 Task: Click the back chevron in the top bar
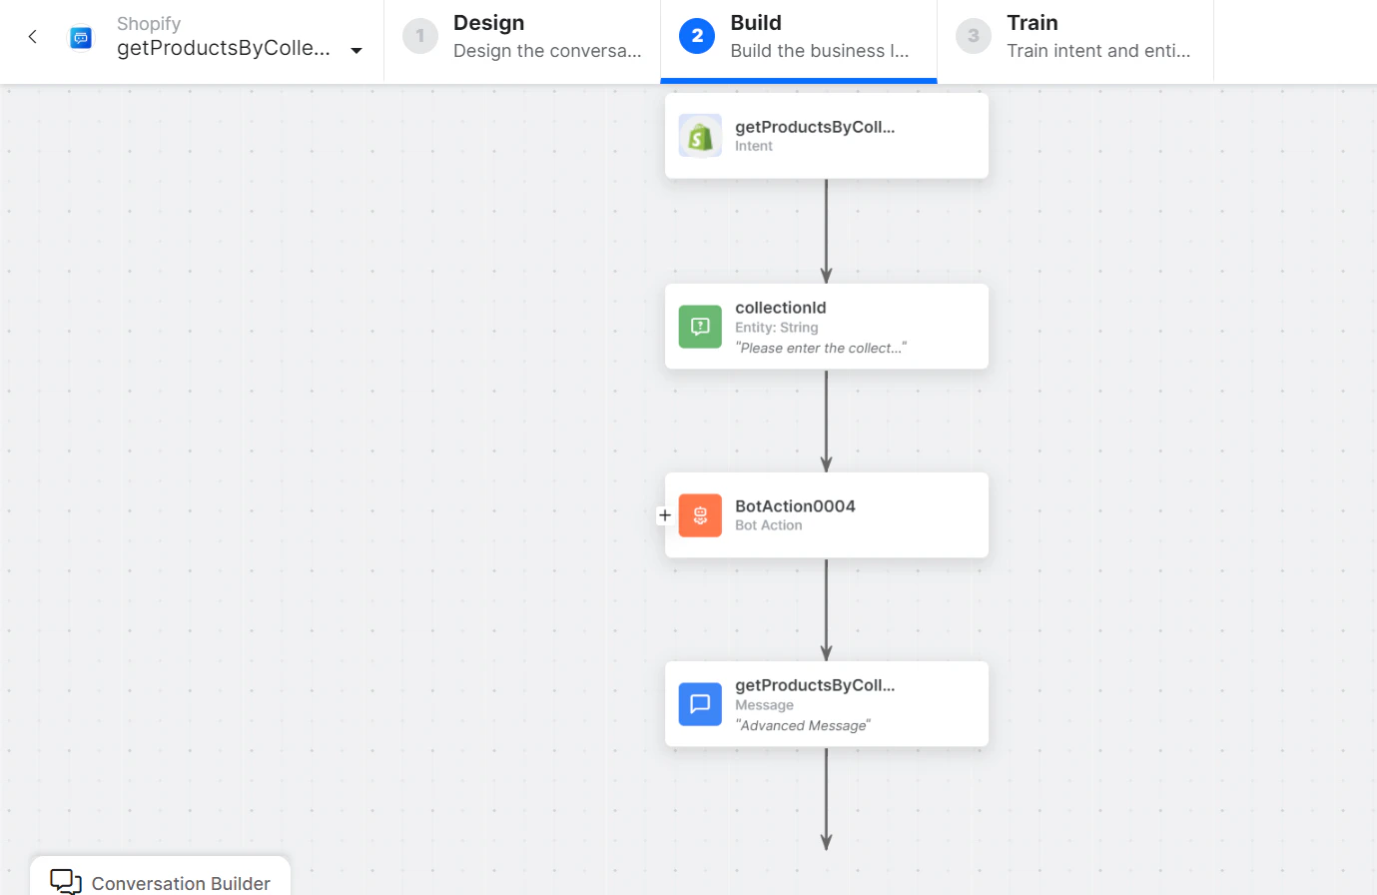(31, 36)
